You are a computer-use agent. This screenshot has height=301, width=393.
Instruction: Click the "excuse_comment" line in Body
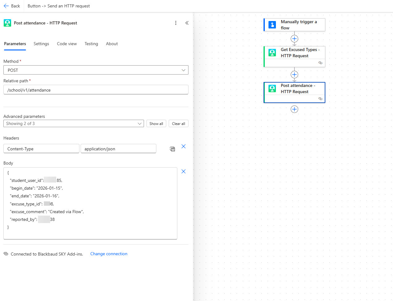tap(47, 212)
